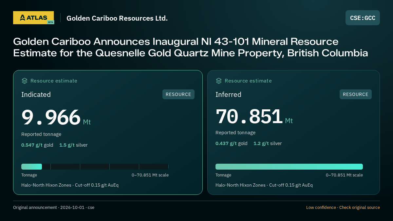This screenshot has width=393, height=221.
Task: Click the Inferred card's '0–70.851 Mt scale' label
Action: click(x=344, y=175)
